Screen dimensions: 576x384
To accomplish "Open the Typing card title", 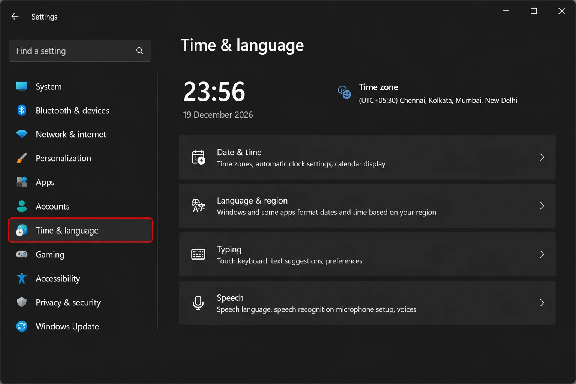I will click(x=229, y=249).
